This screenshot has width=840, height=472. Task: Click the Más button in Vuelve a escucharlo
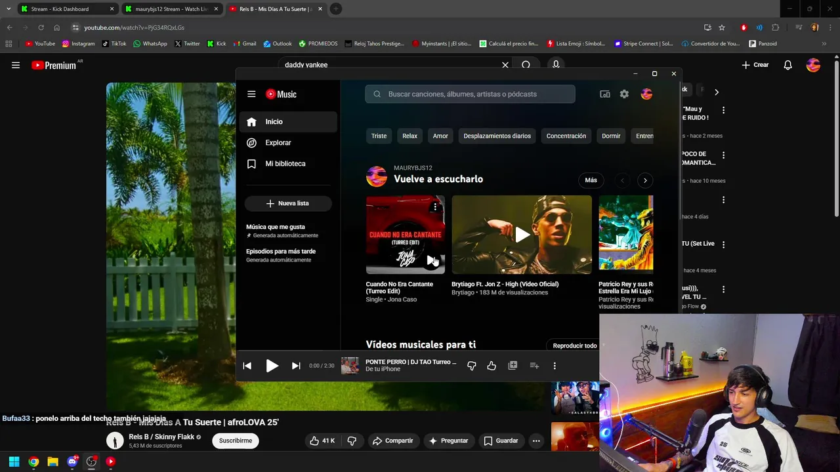coord(591,180)
